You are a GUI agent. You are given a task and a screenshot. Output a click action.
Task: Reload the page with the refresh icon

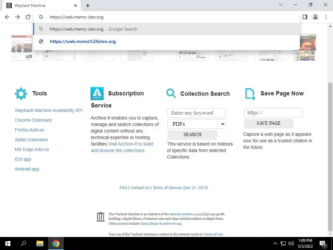tap(28, 17)
